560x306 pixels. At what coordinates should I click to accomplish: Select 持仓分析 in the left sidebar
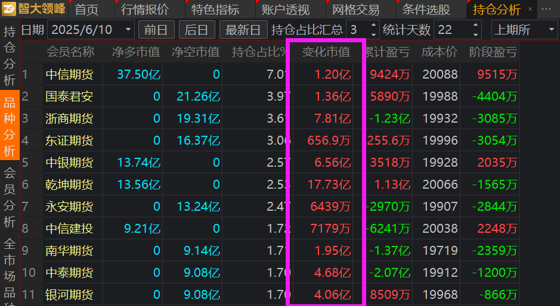10,56
